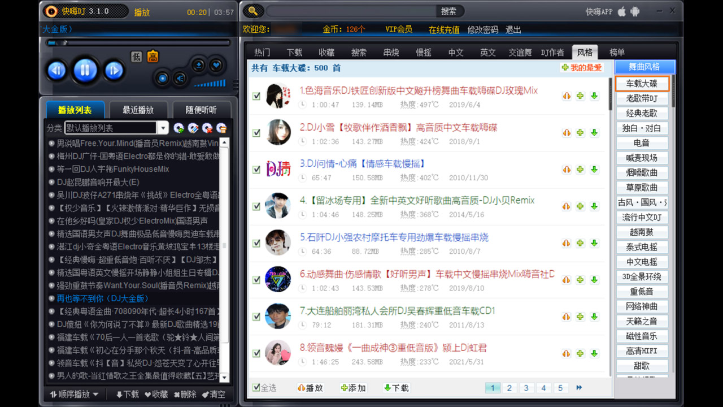The image size is (723, 407).
Task: Open the 默认播放列表 playlist dropdown
Action: coord(163,128)
